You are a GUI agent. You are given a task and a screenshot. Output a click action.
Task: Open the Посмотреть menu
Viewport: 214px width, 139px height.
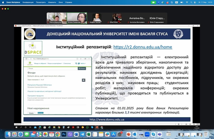tap(41, 2)
